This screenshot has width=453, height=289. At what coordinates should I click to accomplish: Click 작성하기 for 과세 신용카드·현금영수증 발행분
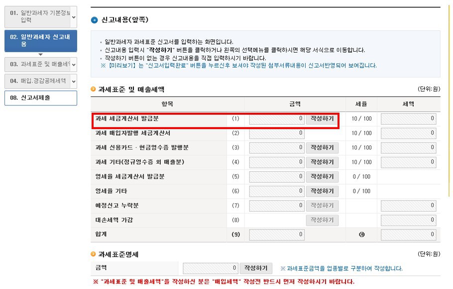click(x=322, y=147)
